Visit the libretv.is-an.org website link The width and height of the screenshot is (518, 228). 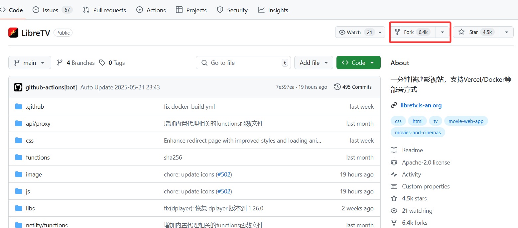pyautogui.click(x=421, y=105)
